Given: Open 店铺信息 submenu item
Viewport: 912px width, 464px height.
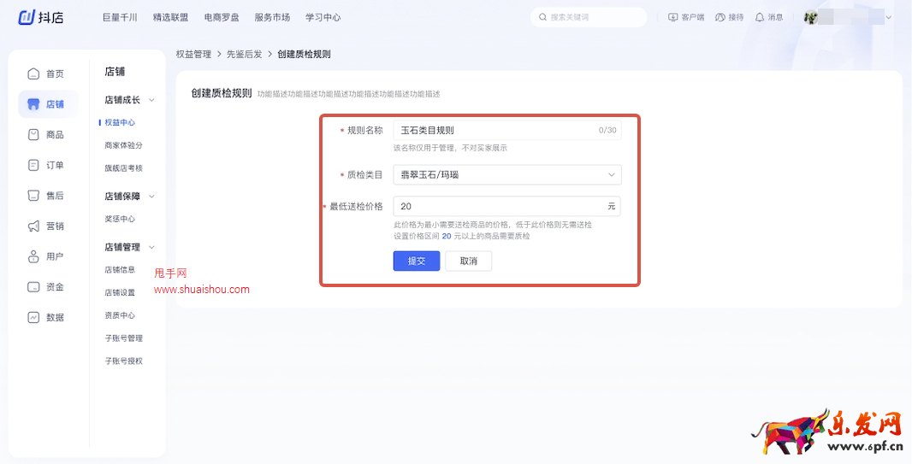Looking at the screenshot, I should [x=120, y=269].
